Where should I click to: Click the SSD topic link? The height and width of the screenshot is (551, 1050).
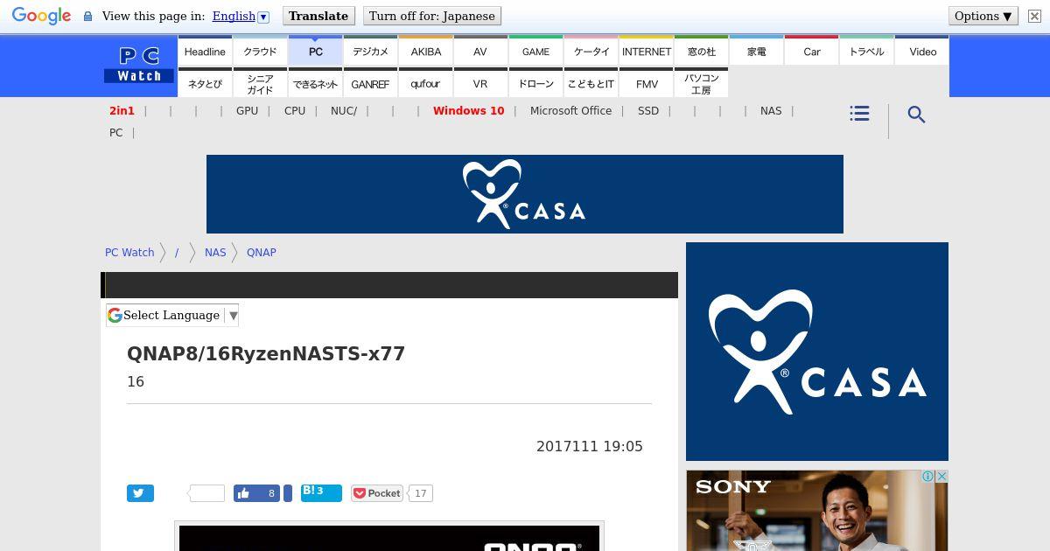tap(648, 110)
